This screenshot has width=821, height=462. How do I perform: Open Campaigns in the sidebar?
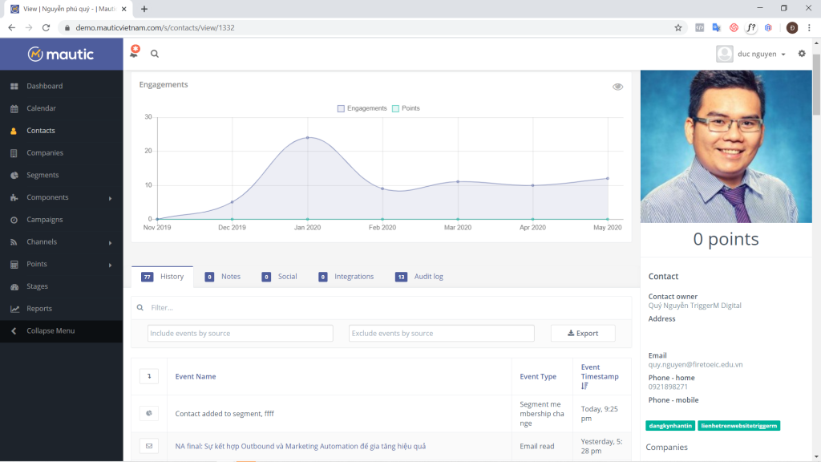[44, 220]
